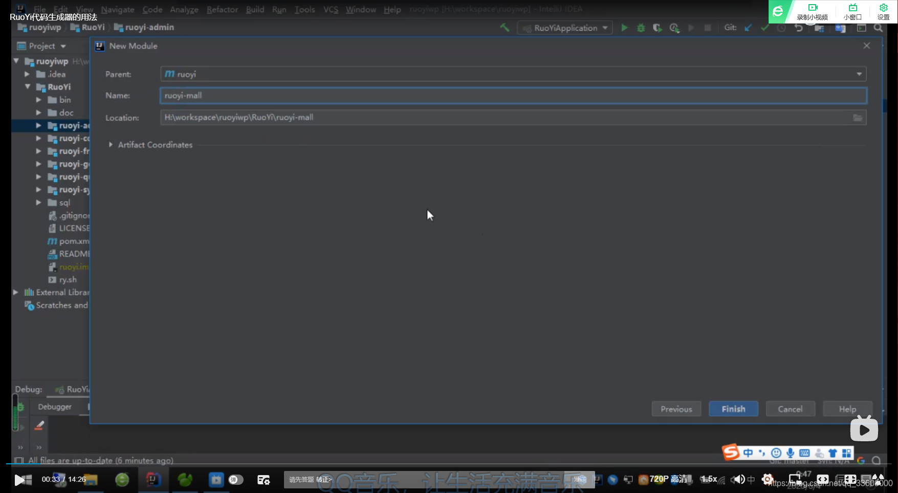Start debugging with the bug icon

click(x=641, y=28)
